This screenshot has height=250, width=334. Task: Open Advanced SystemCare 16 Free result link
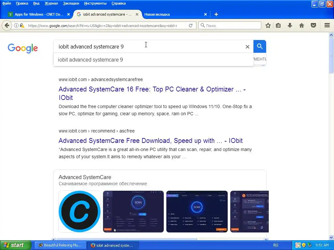(152, 93)
